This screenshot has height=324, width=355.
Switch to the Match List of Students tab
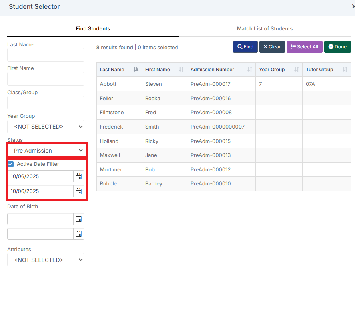coord(265,28)
